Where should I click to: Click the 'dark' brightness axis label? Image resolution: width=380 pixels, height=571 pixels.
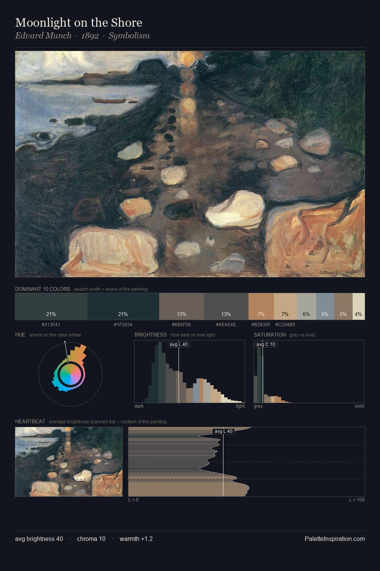[x=139, y=406]
